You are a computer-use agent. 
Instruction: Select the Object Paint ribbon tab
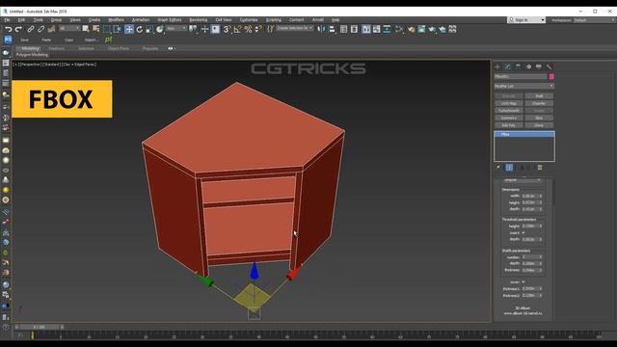pos(118,48)
